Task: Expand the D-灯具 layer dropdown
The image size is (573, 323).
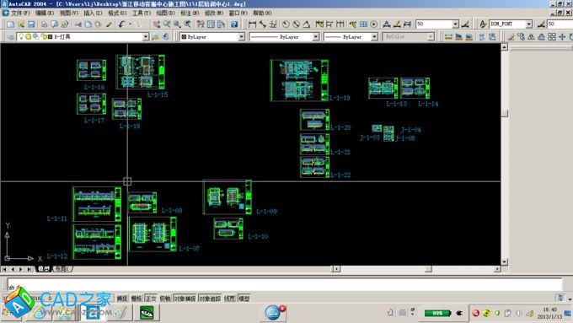Action: tap(146, 36)
